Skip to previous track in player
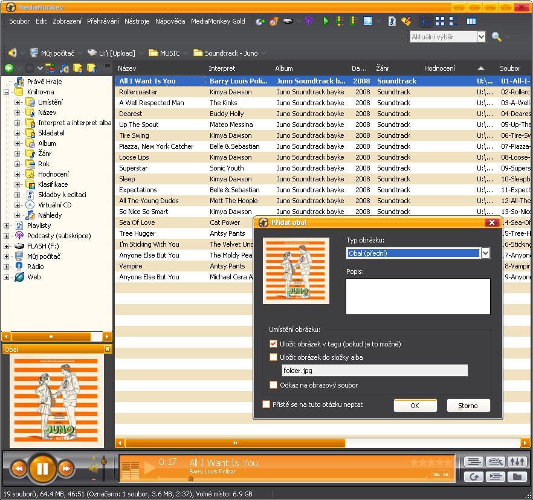Image resolution: width=533 pixels, height=500 pixels. click(19, 469)
